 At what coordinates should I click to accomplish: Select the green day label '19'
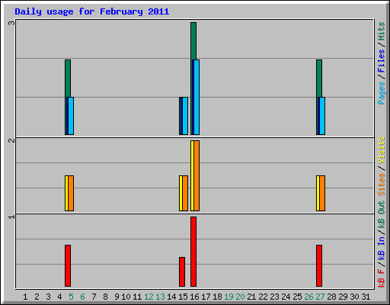click(229, 297)
